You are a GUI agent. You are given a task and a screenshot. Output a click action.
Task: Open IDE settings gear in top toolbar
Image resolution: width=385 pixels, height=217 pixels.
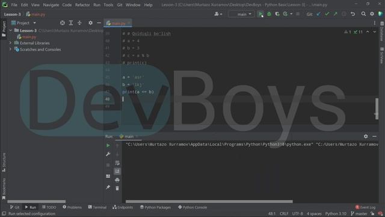(x=372, y=14)
